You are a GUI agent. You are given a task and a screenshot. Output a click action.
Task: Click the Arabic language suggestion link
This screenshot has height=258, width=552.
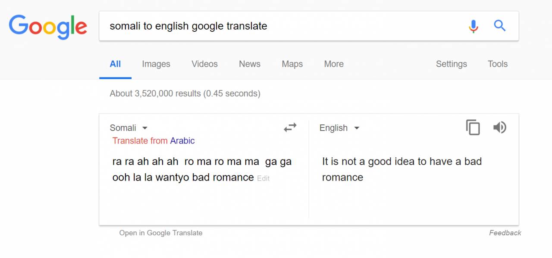click(182, 141)
